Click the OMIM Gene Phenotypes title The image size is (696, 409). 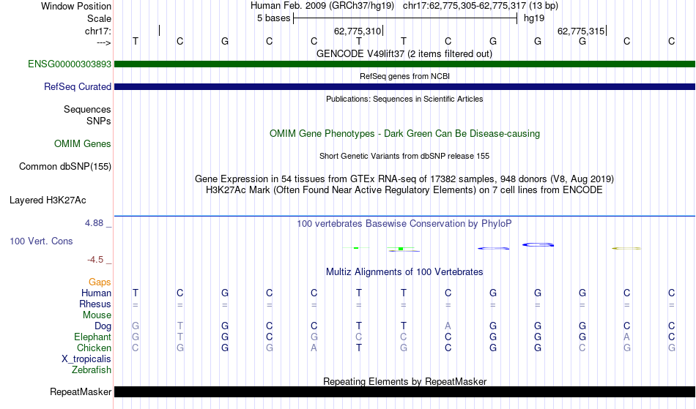pos(404,133)
